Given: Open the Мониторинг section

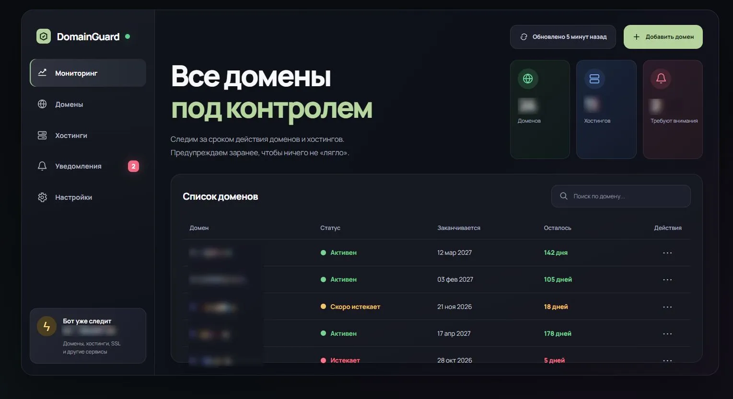Looking at the screenshot, I should (88, 73).
